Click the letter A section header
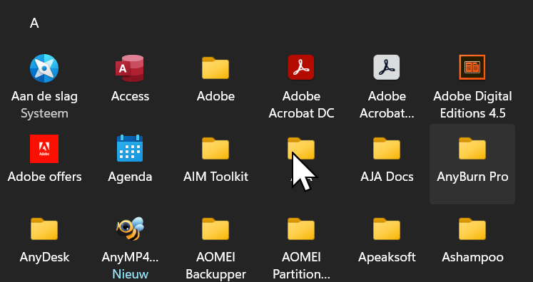Screen dimensions: 533x282 (x=34, y=23)
